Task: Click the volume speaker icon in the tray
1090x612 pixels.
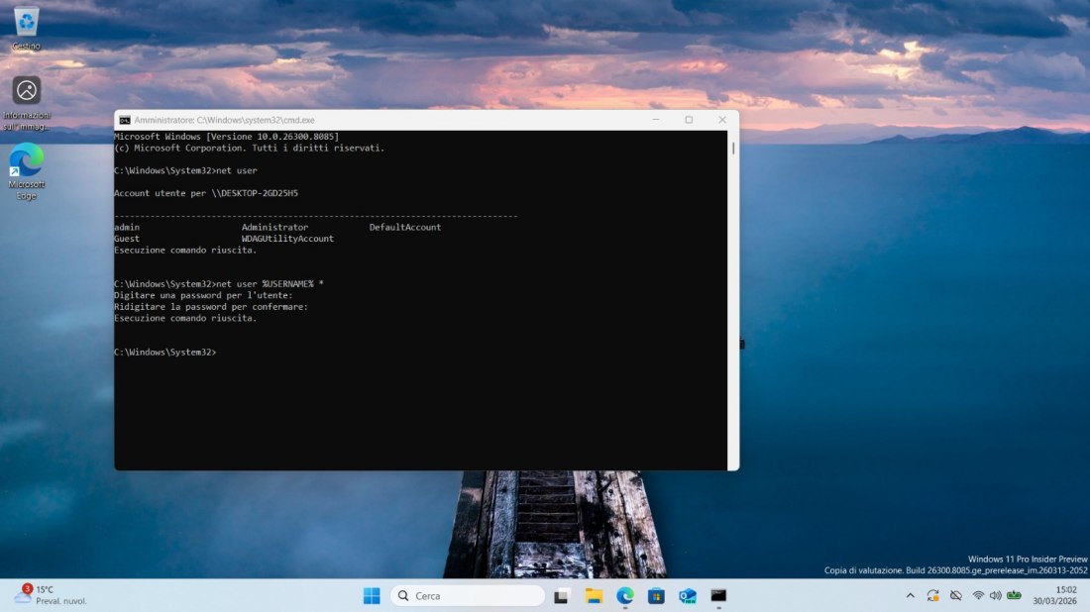Action: [994, 595]
